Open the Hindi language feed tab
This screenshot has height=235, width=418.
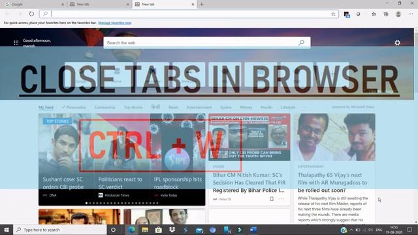155,107
